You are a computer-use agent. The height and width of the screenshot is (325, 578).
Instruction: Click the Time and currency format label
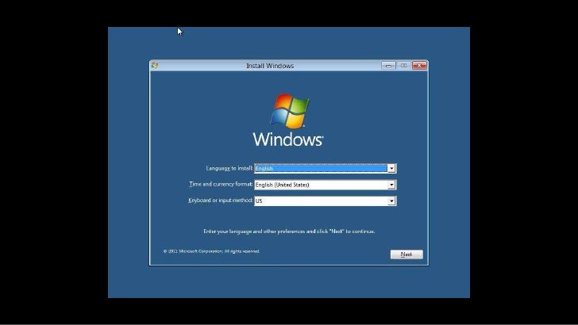[x=221, y=184]
